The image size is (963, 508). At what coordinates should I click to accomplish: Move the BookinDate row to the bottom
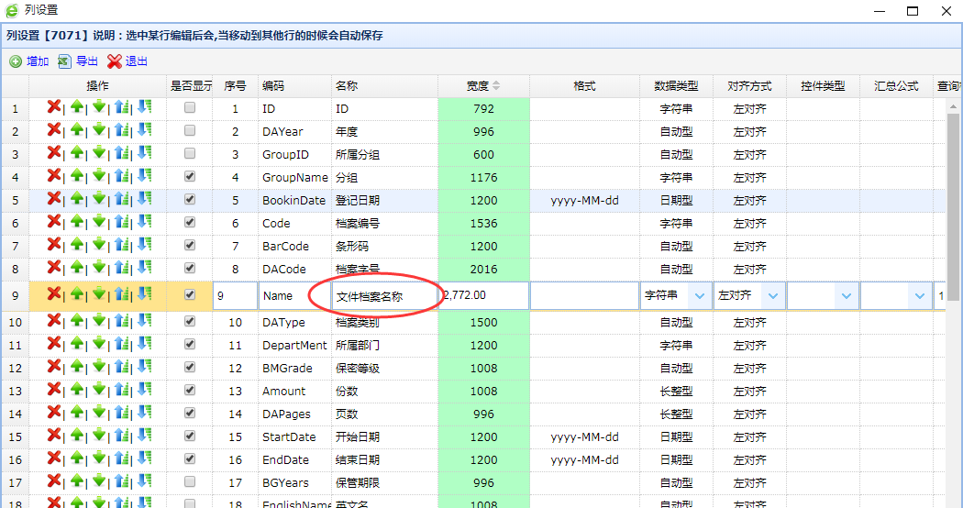point(145,200)
